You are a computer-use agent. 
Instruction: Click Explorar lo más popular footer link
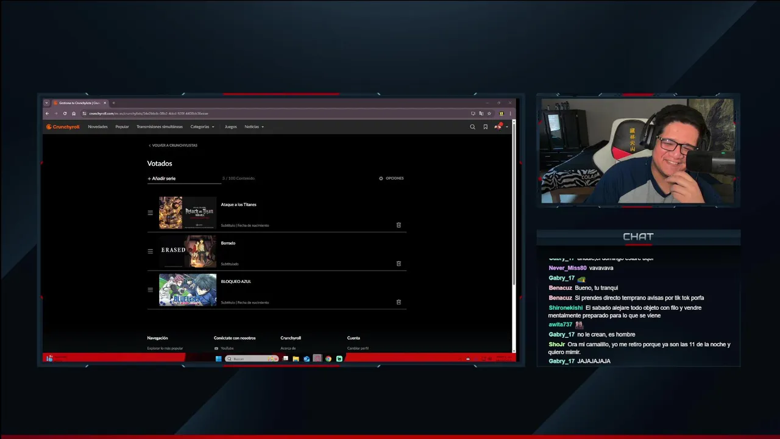click(x=165, y=348)
